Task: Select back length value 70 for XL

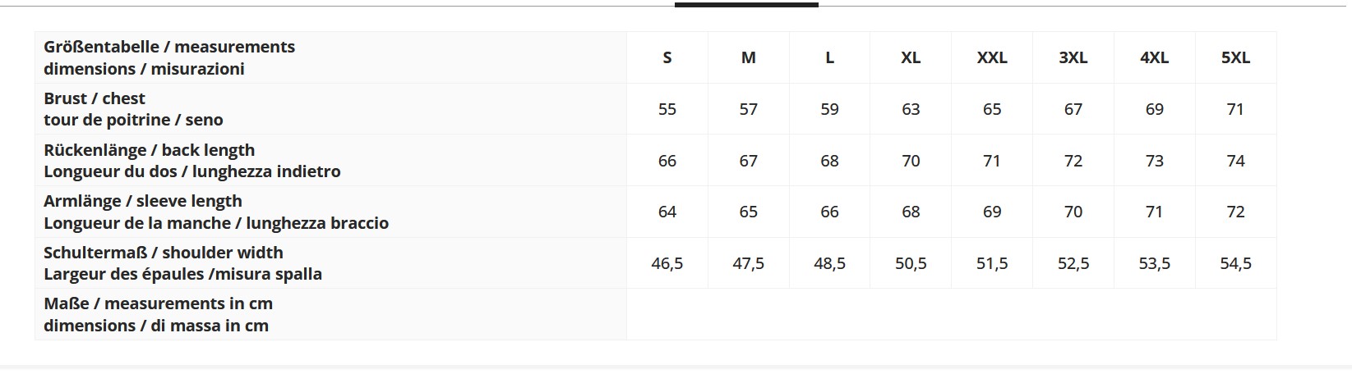Action: [910, 161]
